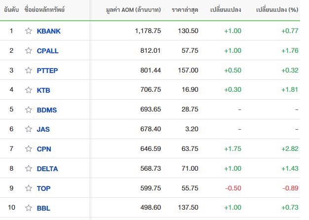Mark PTTEP as favorite with star
This screenshot has height=220, width=309.
click(29, 70)
